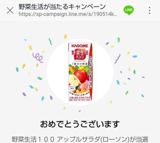Image resolution: width=160 pixels, height=143 pixels.
Task: Tap the Kagome juice carton prize image
Action: tap(80, 72)
